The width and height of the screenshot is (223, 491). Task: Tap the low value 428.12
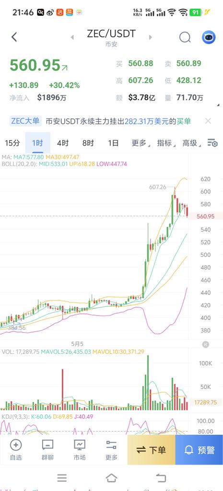click(188, 81)
